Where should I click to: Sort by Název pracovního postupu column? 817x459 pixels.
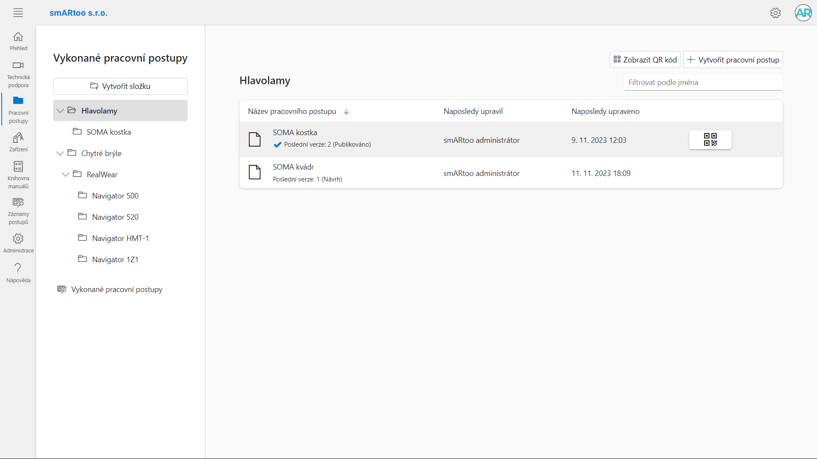pos(292,111)
